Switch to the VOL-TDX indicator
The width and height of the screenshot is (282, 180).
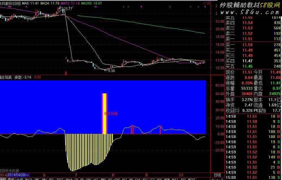point(114,179)
